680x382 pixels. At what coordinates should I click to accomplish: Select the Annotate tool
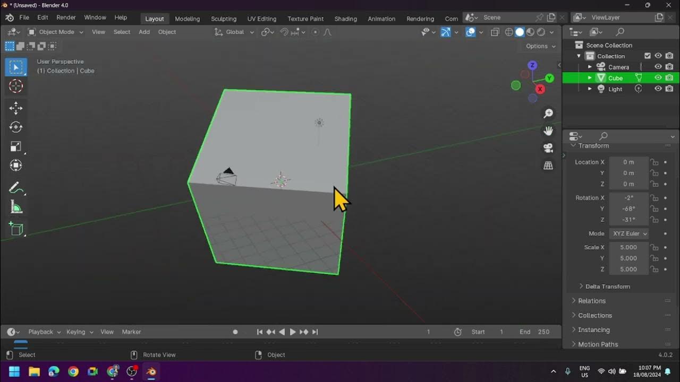coord(16,188)
